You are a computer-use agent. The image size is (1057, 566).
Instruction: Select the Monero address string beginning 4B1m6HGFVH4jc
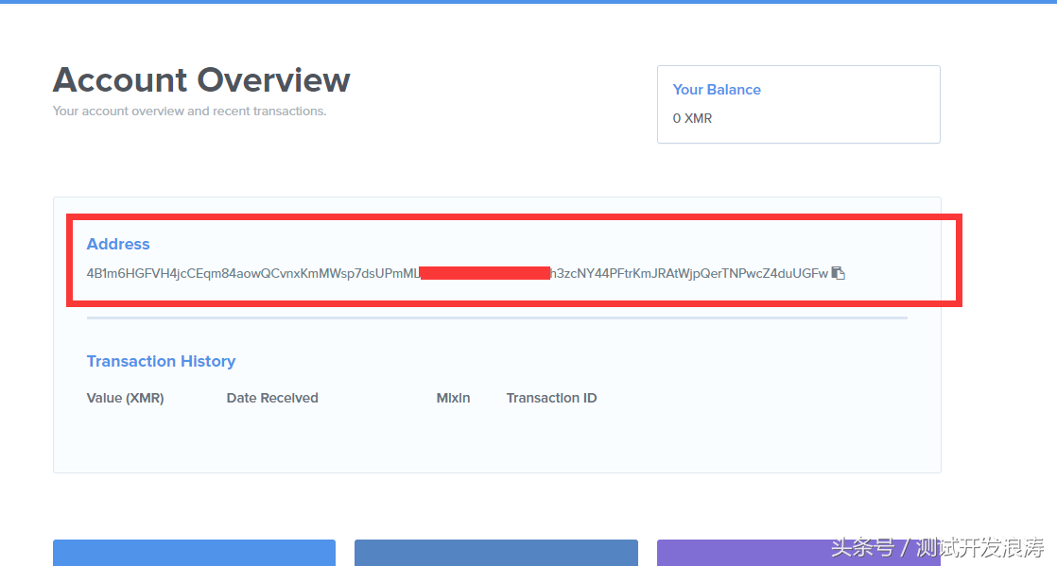click(457, 274)
